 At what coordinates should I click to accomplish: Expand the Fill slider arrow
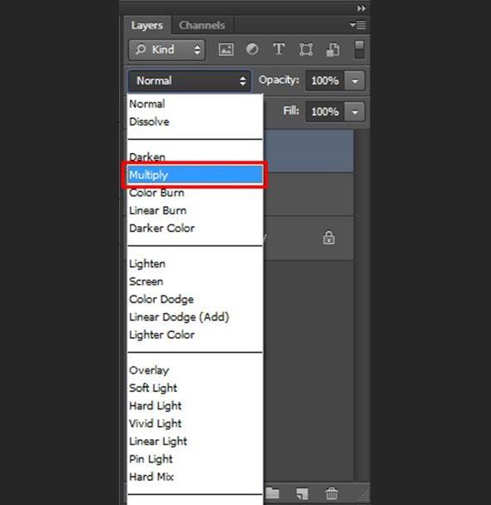pyautogui.click(x=355, y=111)
